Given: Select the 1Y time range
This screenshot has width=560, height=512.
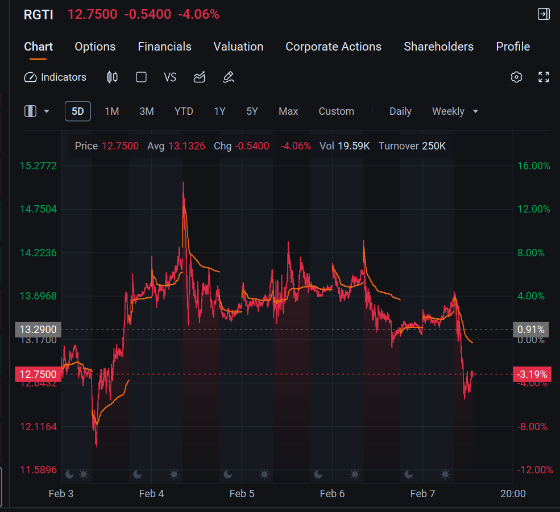Looking at the screenshot, I should click(219, 111).
